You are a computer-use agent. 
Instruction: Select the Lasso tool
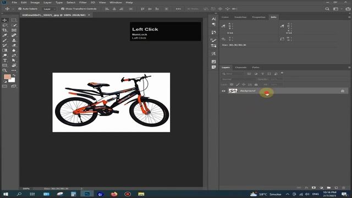coord(5,25)
